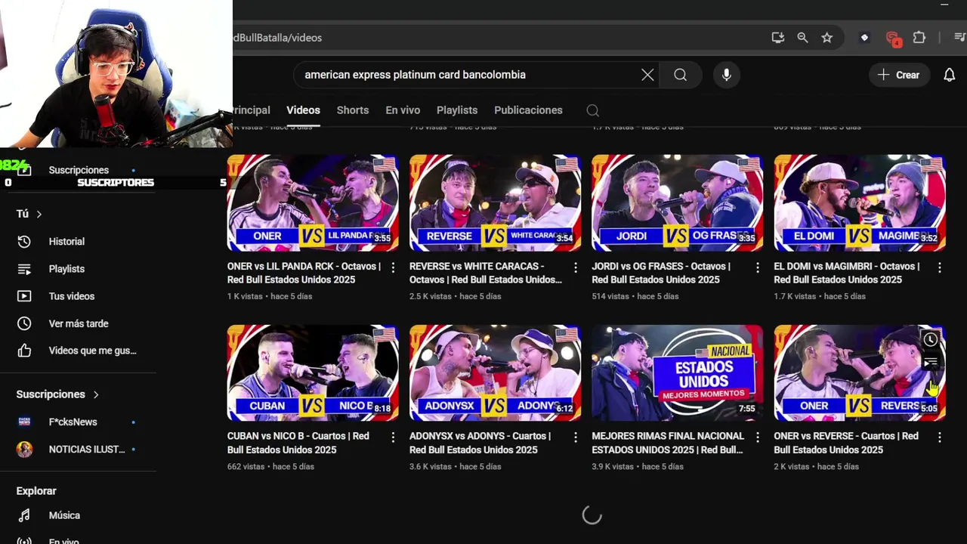Click the magnifier search button
Viewport: 967px width, 544px height.
click(681, 75)
